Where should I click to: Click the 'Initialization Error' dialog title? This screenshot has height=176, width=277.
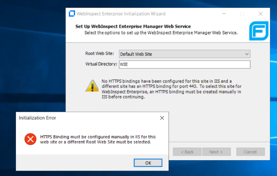click(38, 118)
